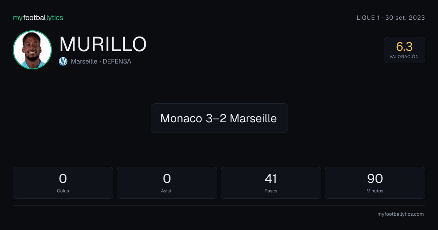The height and width of the screenshot is (230, 438).
Task: Click the 6.3 rating number
Action: pyautogui.click(x=404, y=47)
